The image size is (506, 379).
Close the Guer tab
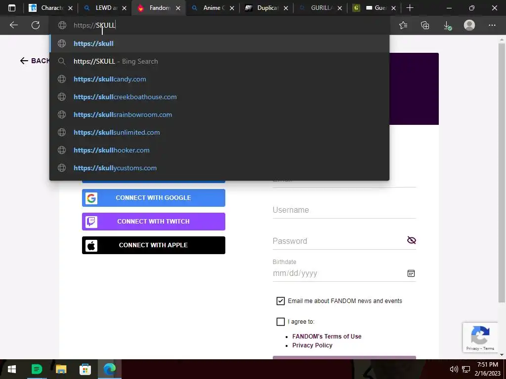393,8
